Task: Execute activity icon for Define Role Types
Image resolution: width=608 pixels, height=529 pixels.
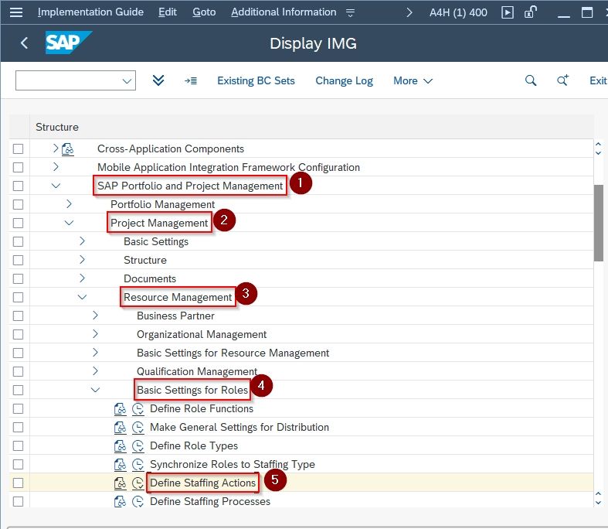Action: click(138, 446)
